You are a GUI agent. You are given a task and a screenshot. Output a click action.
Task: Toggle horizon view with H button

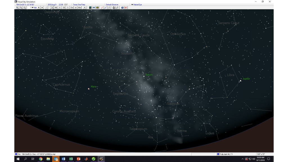pyautogui.click(x=84, y=8)
